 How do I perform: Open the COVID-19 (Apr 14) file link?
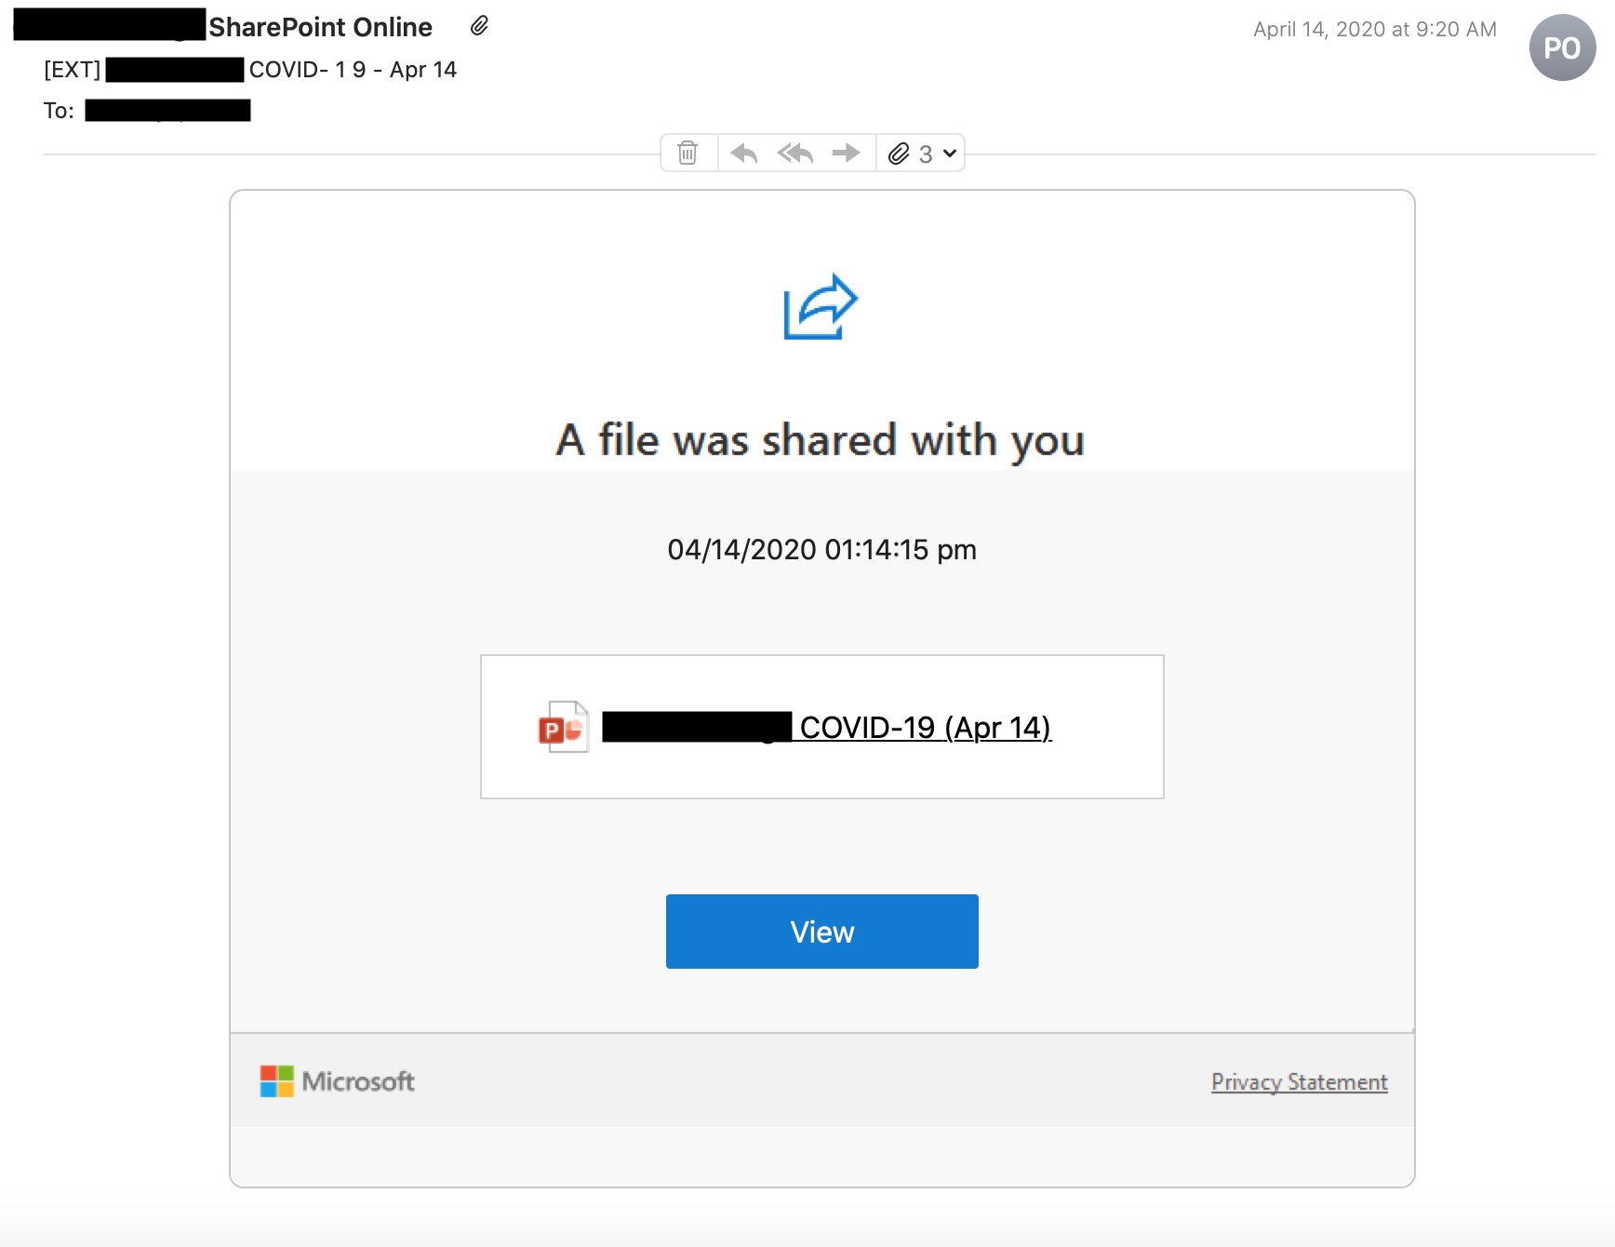tap(926, 727)
